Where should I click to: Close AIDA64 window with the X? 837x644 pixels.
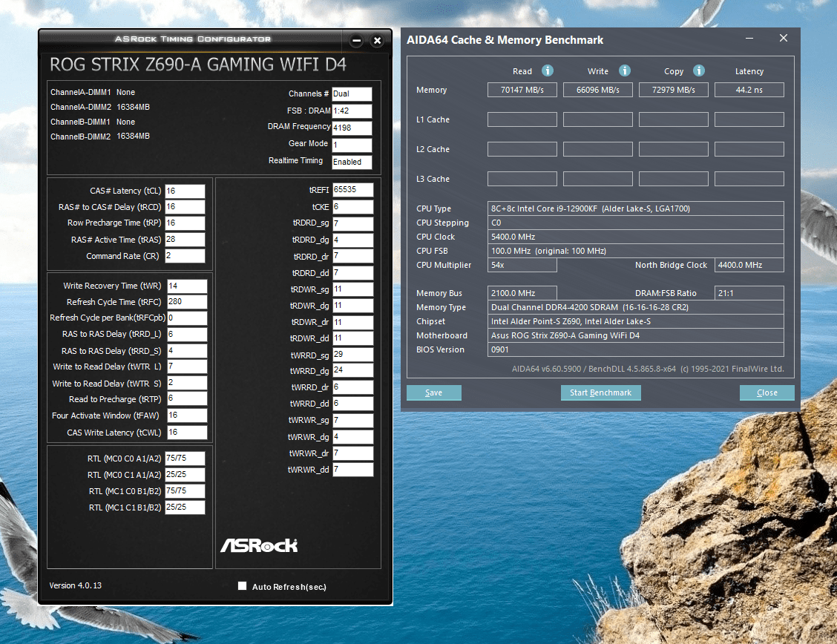coord(783,39)
